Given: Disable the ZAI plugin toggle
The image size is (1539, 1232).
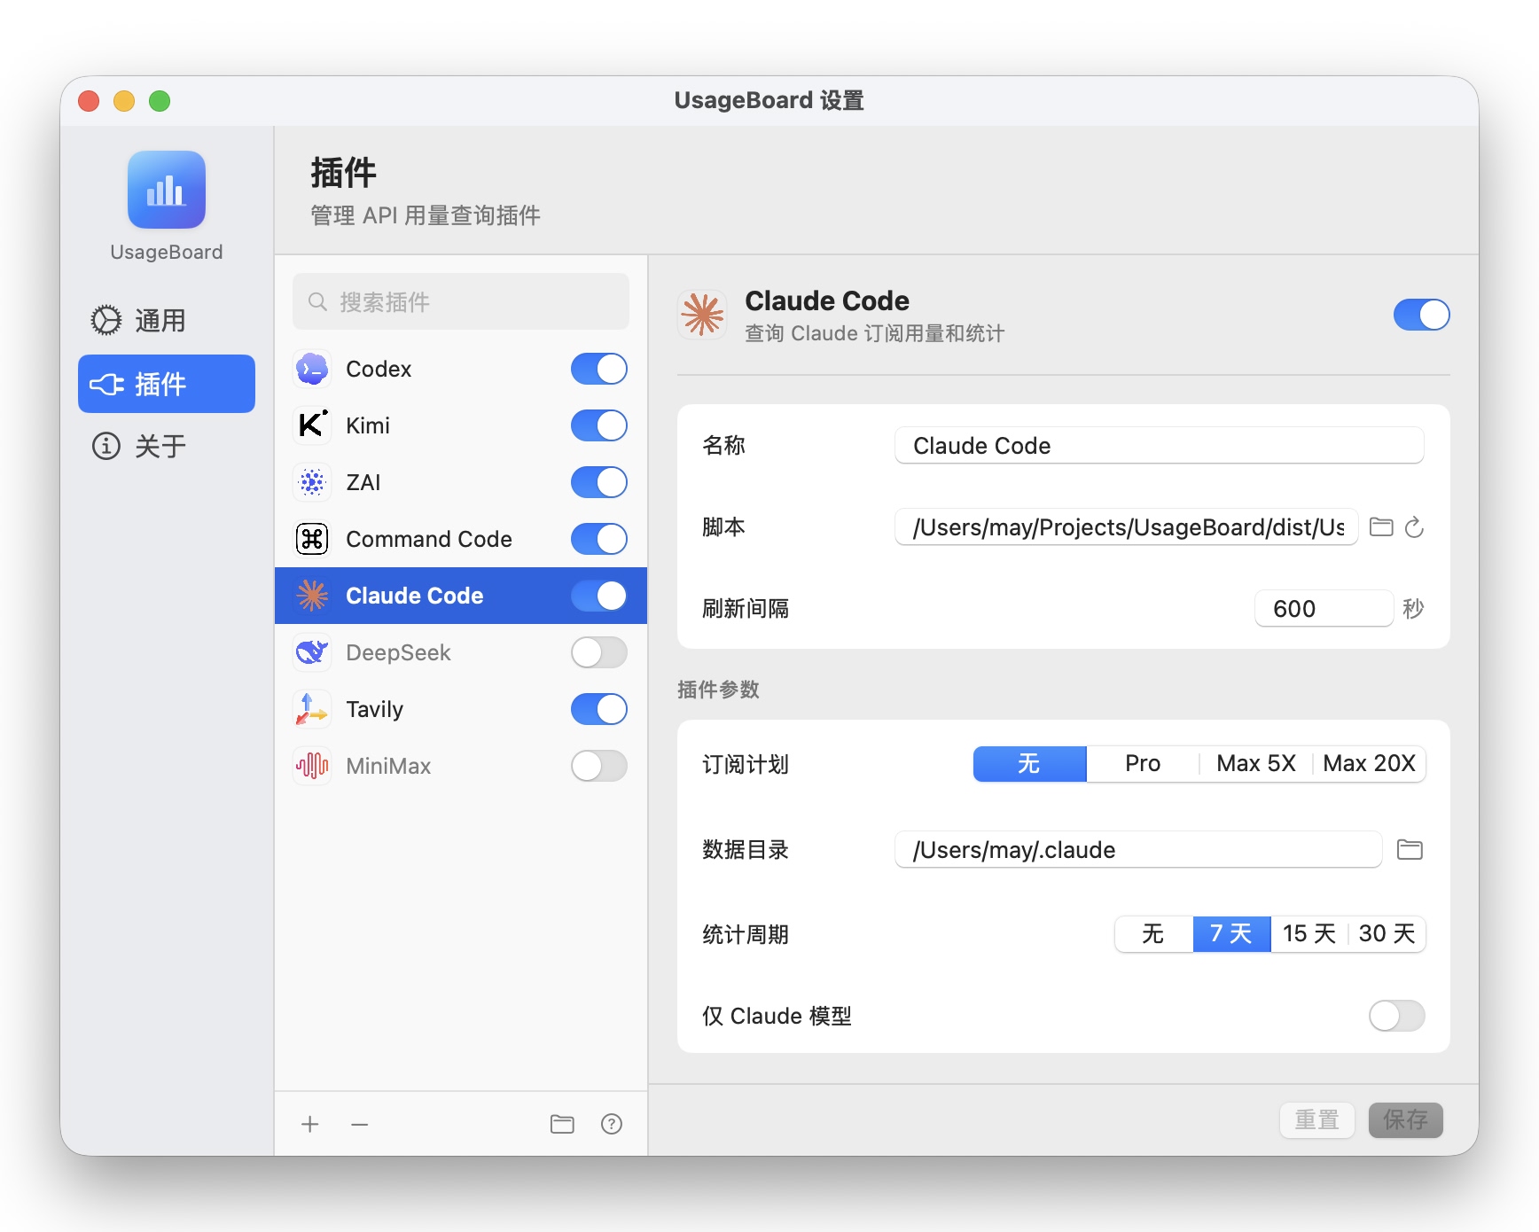Looking at the screenshot, I should pos(599,482).
